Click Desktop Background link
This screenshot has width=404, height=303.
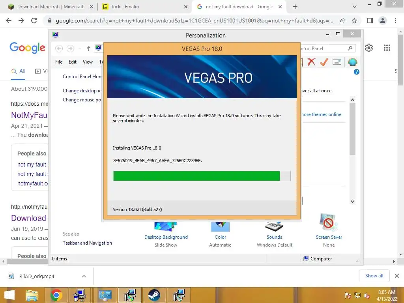[x=166, y=237]
